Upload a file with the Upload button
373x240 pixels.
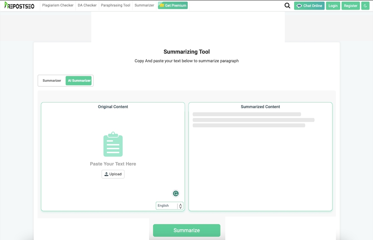point(113,174)
